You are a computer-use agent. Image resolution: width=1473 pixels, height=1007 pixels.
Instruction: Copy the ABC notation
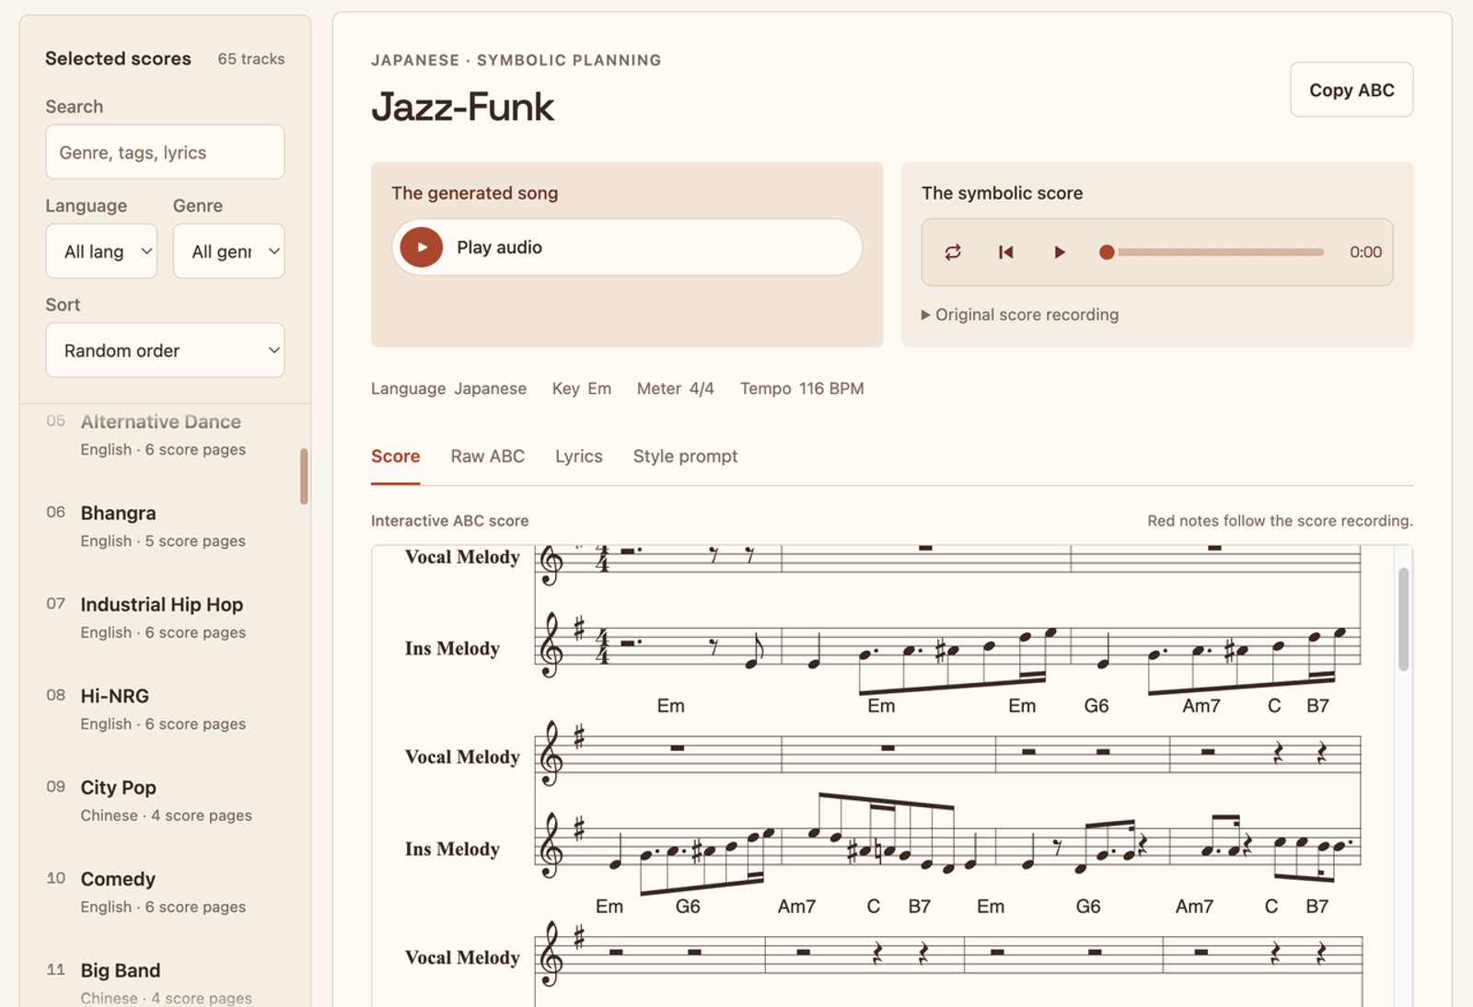pos(1351,90)
